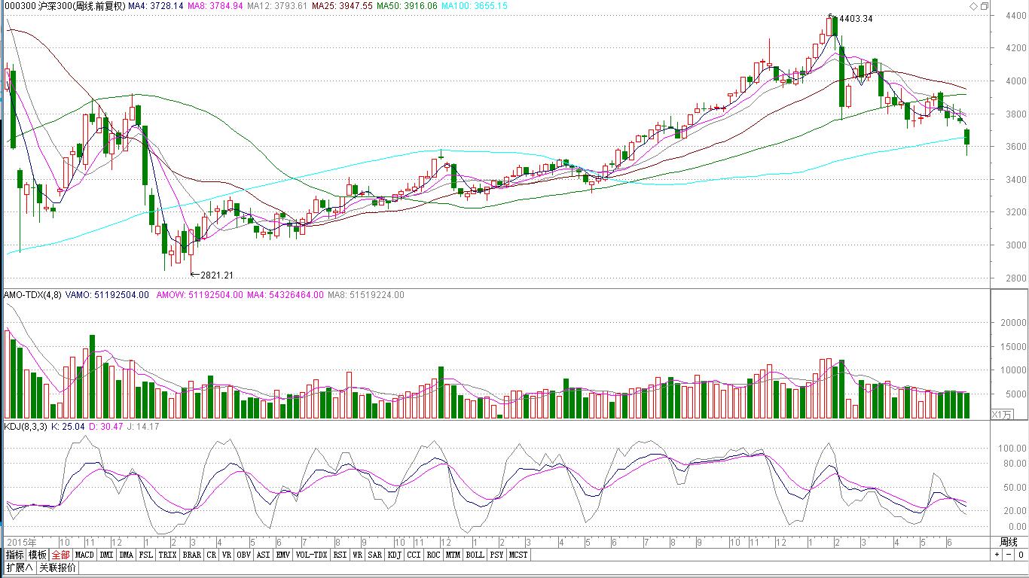Switch indicator to WR
The width and height of the screenshot is (1029, 578).
pyautogui.click(x=358, y=555)
